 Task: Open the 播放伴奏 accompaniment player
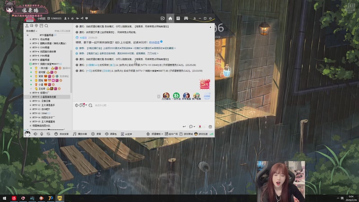[x=80, y=134]
